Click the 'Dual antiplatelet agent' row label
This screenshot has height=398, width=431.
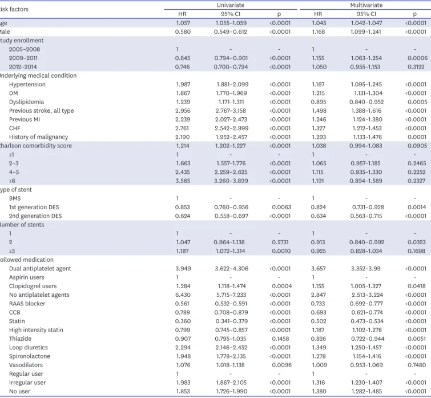coord(40,269)
